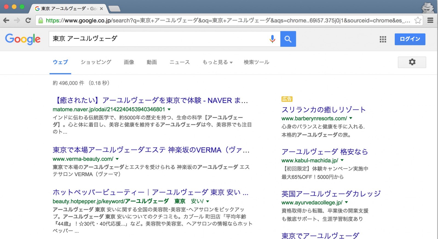Click www.verma-beauty.com green URL
This screenshot has width=438, height=239.
click(x=83, y=159)
